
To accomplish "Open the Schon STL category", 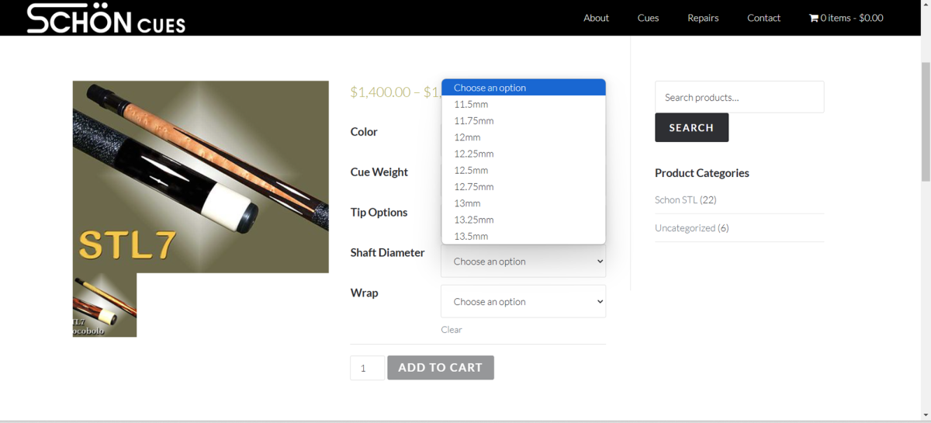I will (x=676, y=199).
